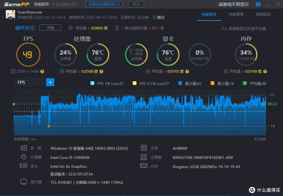Click the minimum value 14 chart marker
This screenshot has height=196, width=283.
(x=48, y=126)
